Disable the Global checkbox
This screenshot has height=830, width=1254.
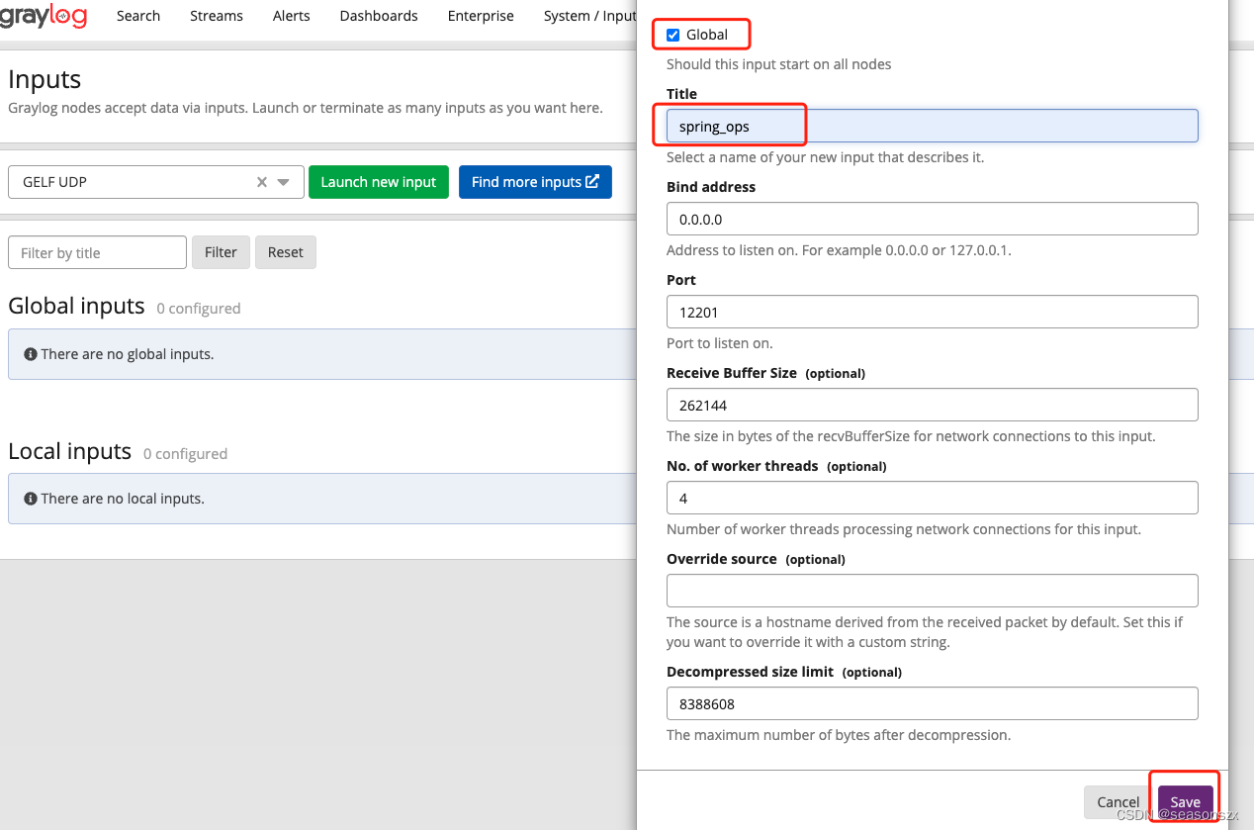(x=672, y=34)
